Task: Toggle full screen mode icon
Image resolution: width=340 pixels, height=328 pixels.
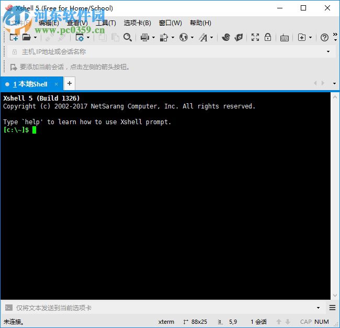Action: [255, 37]
